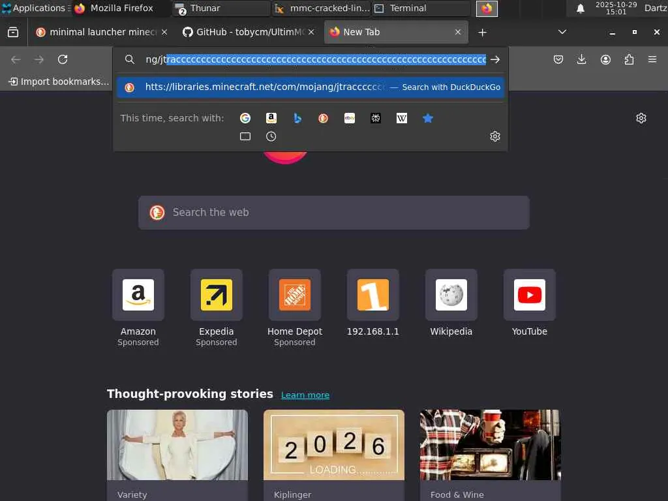Click Import bookmarks in the bookmarks toolbar
This screenshot has height=501, width=668.
point(59,82)
